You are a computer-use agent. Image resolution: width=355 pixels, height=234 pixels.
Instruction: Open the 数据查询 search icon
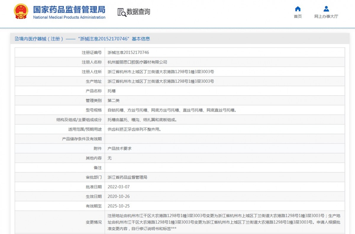click(x=122, y=12)
